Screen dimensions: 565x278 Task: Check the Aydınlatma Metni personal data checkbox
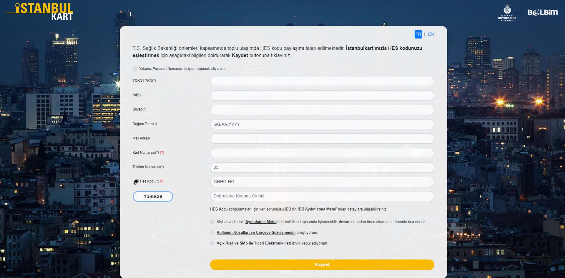[x=212, y=222]
